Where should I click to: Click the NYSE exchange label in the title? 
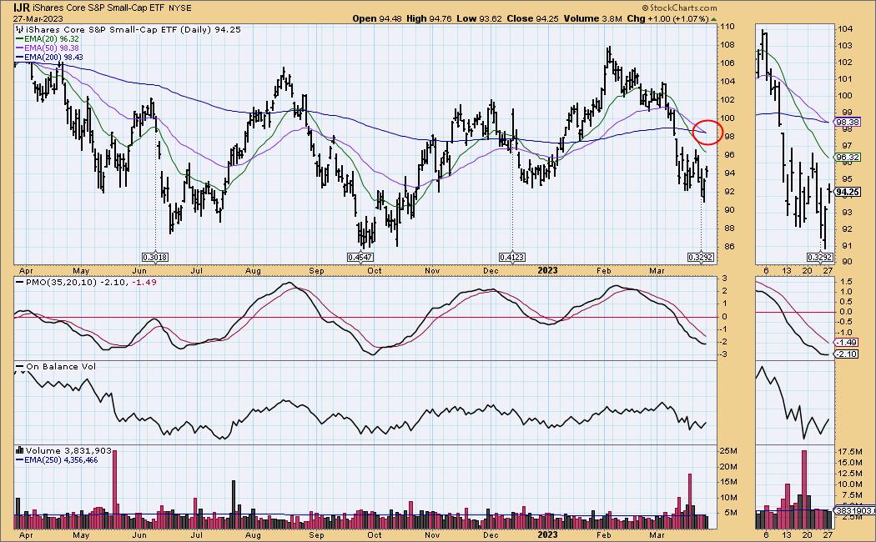(x=179, y=8)
